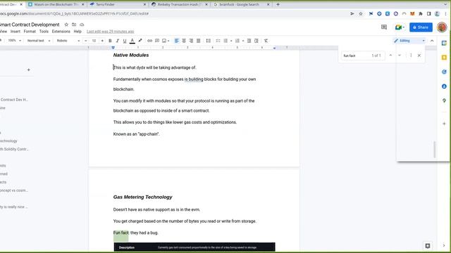This screenshot has width=451, height=253.
Task: Click the decrease indent icon
Action: click(x=249, y=41)
